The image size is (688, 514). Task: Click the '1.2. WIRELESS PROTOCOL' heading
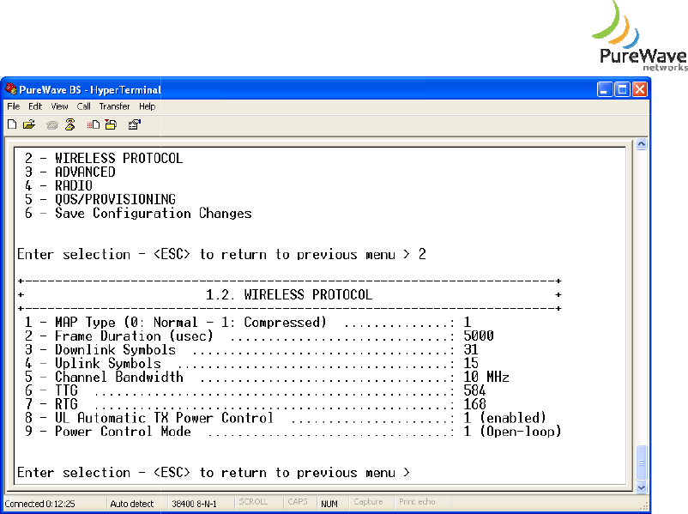pos(289,294)
